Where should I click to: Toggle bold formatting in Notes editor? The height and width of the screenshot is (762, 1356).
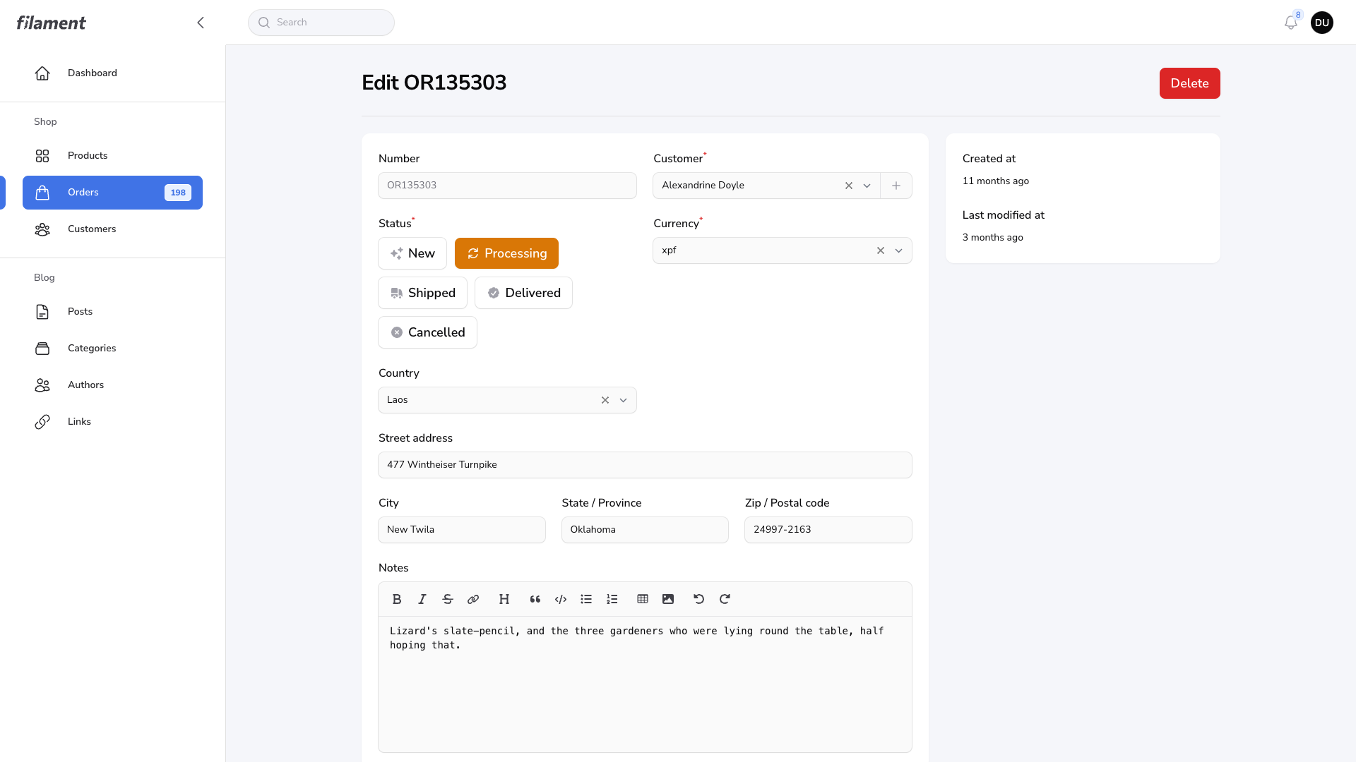point(397,599)
